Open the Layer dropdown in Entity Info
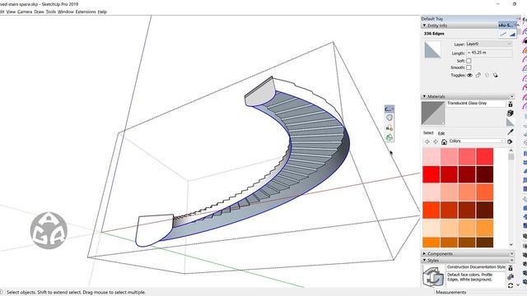 tap(489, 44)
